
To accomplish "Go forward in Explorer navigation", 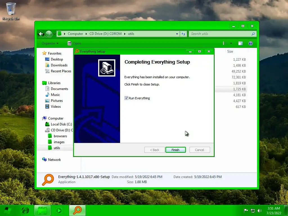I will pyautogui.click(x=49, y=34).
